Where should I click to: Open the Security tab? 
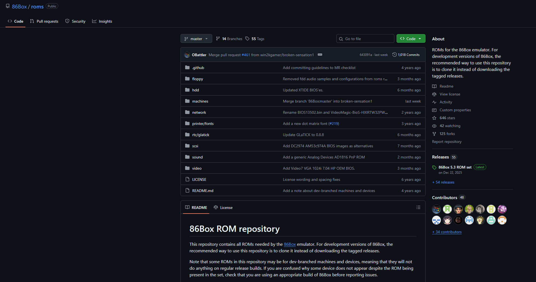pyautogui.click(x=75, y=21)
